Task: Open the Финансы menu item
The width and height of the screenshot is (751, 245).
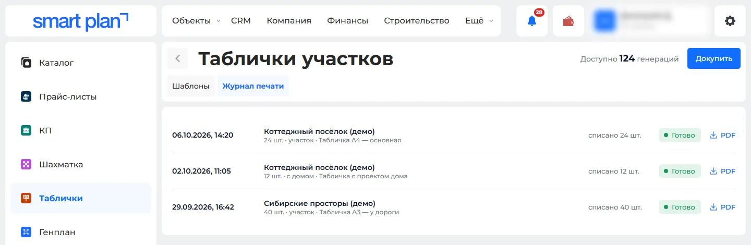Action: click(x=348, y=21)
